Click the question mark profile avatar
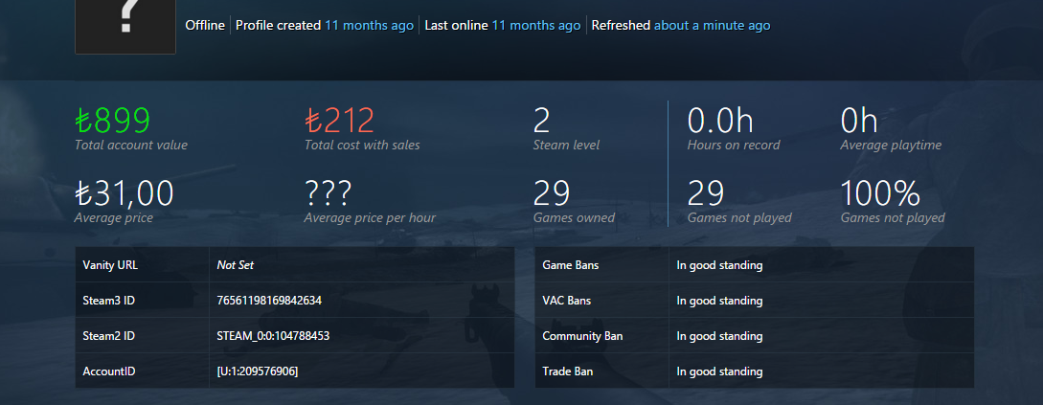Screen dimensions: 1043x405 click(125, 27)
